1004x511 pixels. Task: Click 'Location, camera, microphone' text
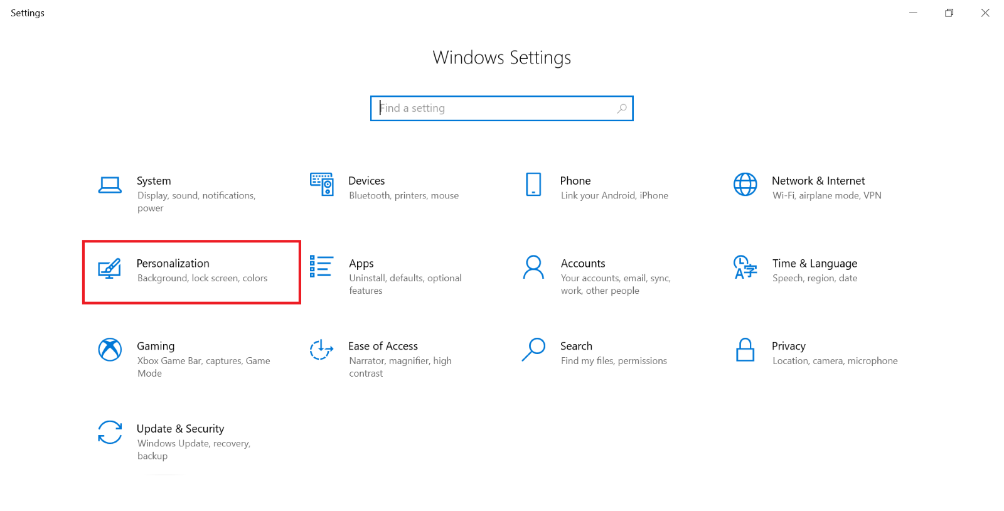(x=835, y=361)
